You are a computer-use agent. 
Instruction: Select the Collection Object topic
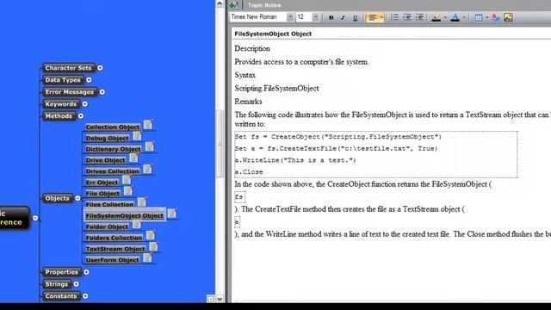coord(113,127)
